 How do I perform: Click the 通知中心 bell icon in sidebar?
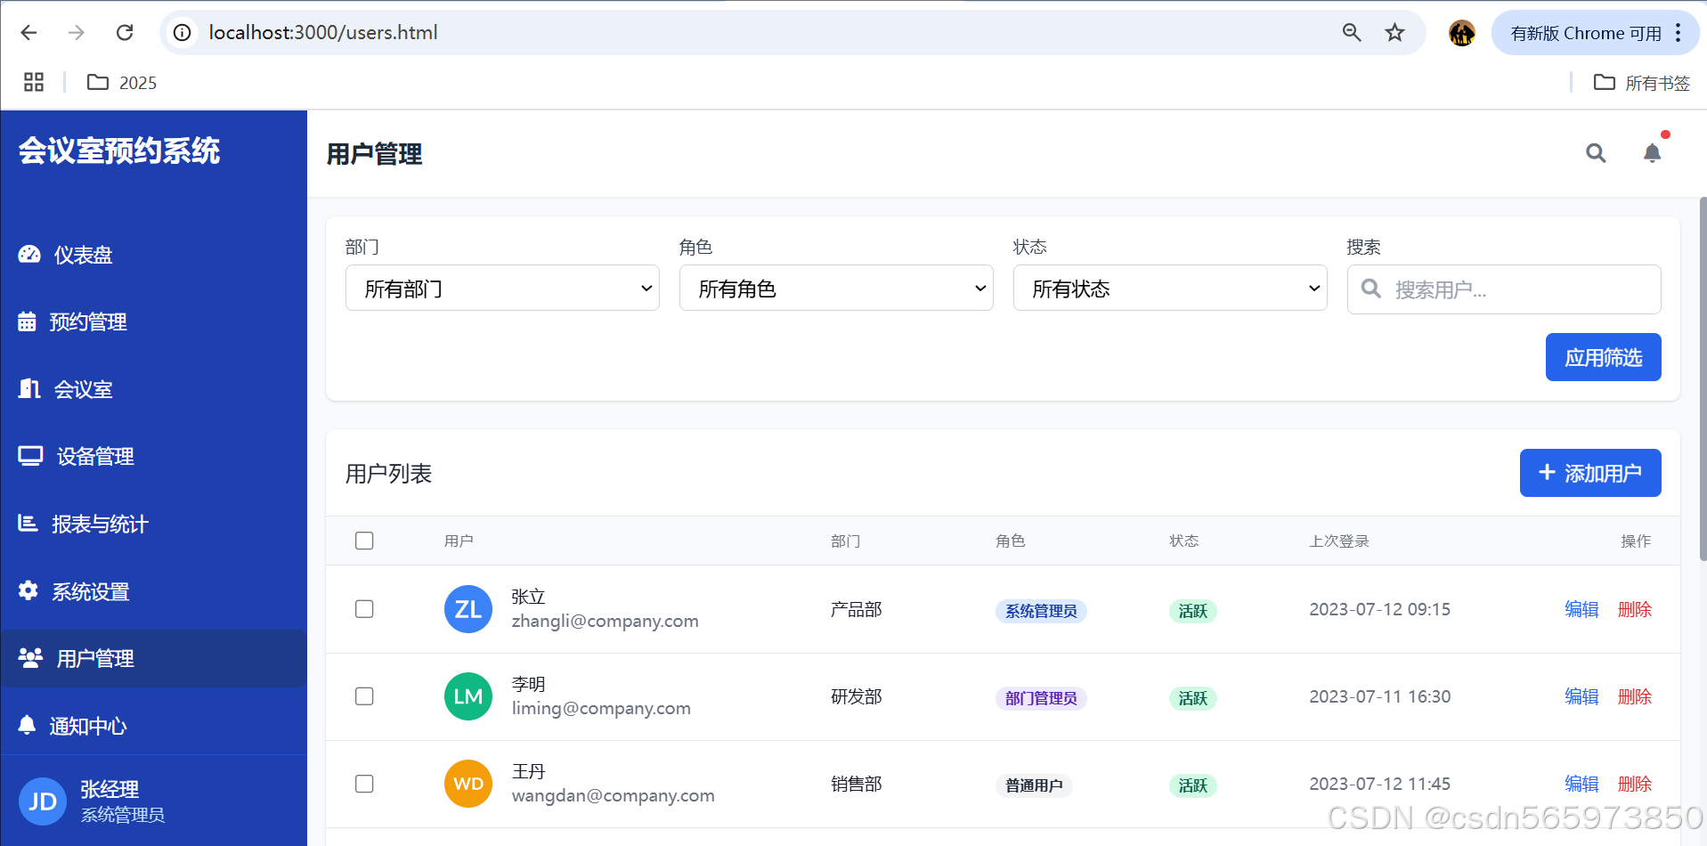coord(28,725)
